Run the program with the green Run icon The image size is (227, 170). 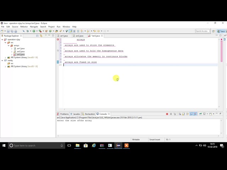[x=34, y=31]
